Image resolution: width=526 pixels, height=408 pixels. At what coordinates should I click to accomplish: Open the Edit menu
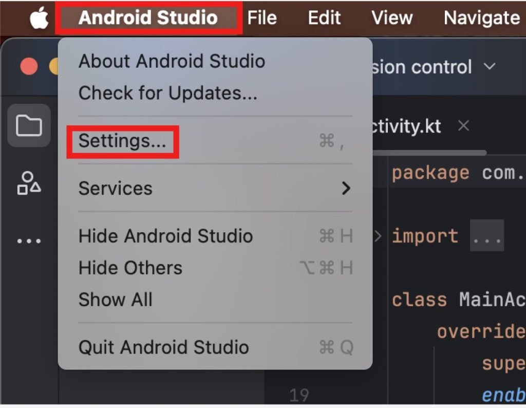point(325,18)
